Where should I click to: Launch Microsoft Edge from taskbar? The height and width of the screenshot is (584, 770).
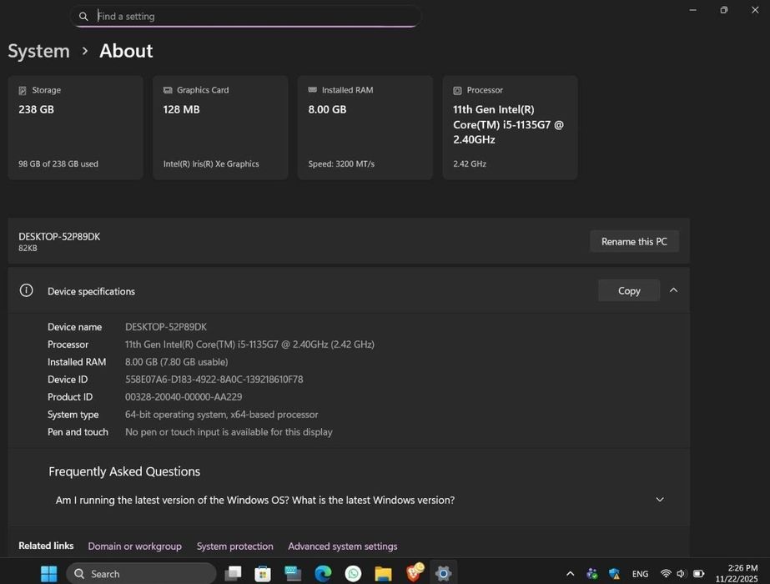(323, 573)
